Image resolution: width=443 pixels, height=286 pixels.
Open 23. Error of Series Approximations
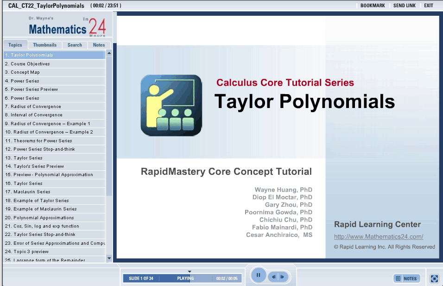coord(54,243)
